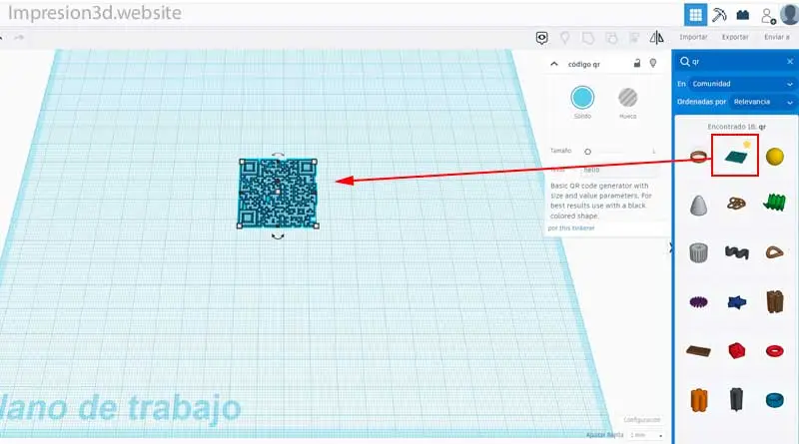The height and width of the screenshot is (444, 799).
Task: Pick the orange ring shape thumbnail
Action: pyautogui.click(x=698, y=157)
